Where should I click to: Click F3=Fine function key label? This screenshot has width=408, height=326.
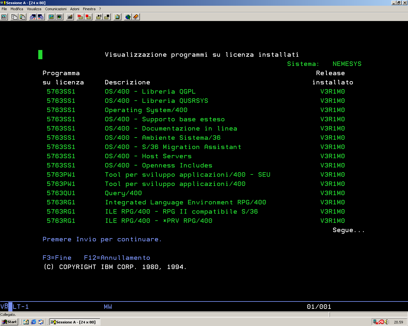coord(57,258)
